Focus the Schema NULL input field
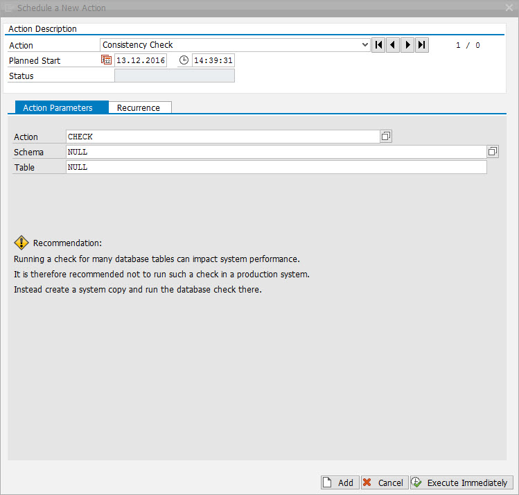The width and height of the screenshot is (519, 495). click(x=276, y=152)
